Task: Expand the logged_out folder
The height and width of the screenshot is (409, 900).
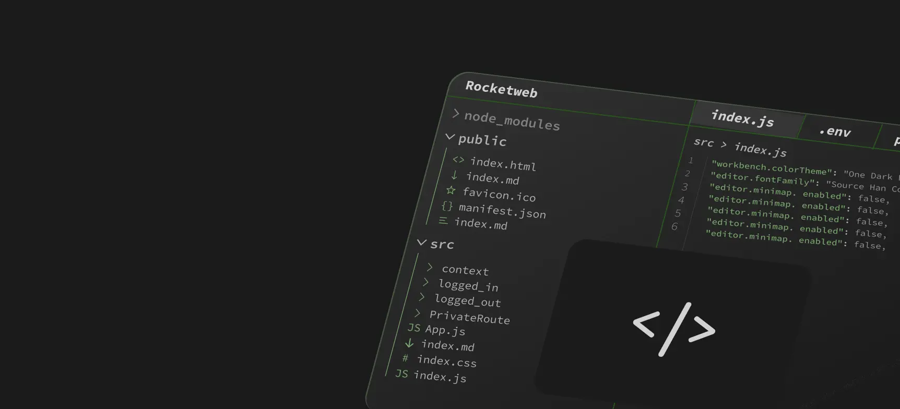Action: [422, 297]
